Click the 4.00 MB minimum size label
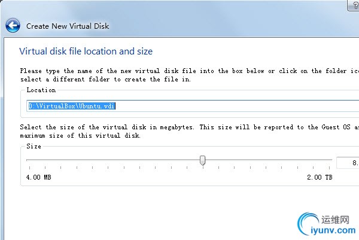 pyautogui.click(x=39, y=178)
